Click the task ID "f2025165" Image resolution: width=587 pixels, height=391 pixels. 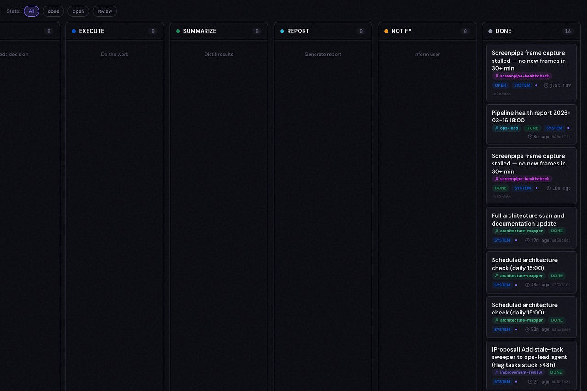(x=501, y=197)
